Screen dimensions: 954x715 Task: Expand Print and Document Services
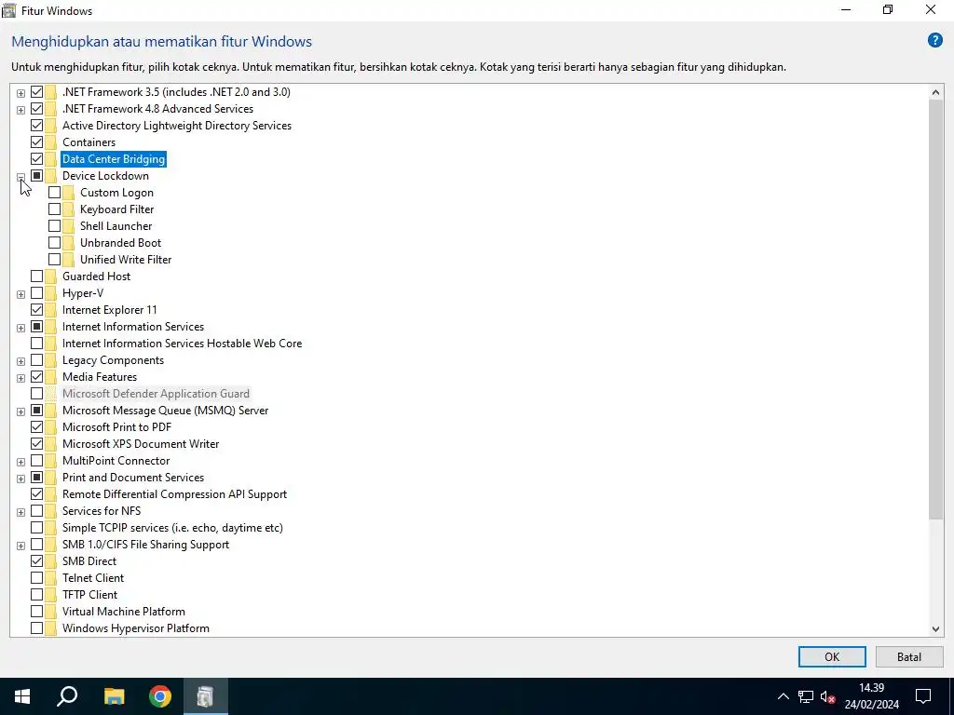(x=20, y=479)
